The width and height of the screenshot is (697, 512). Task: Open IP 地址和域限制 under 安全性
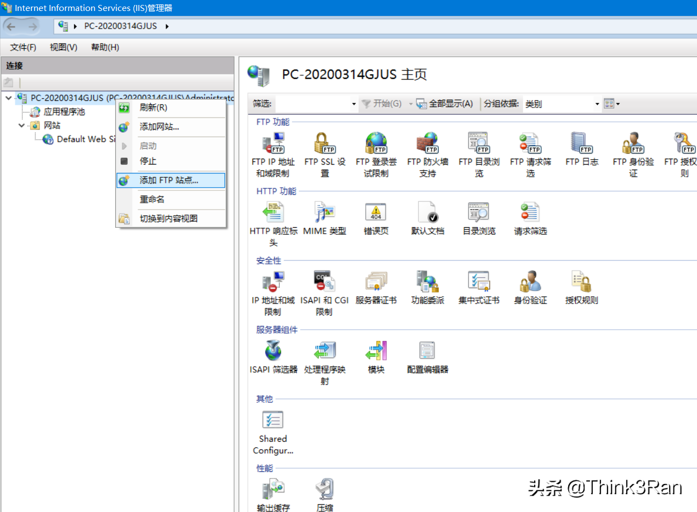(273, 294)
